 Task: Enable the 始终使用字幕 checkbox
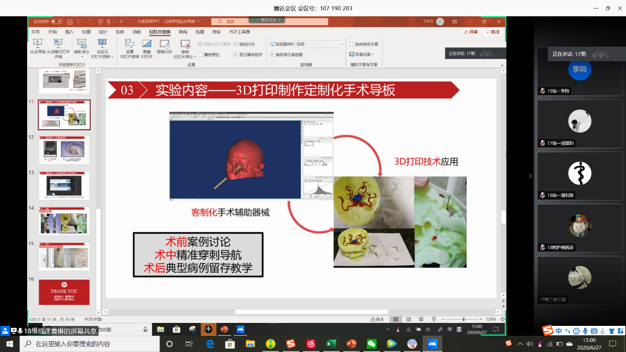point(351,44)
